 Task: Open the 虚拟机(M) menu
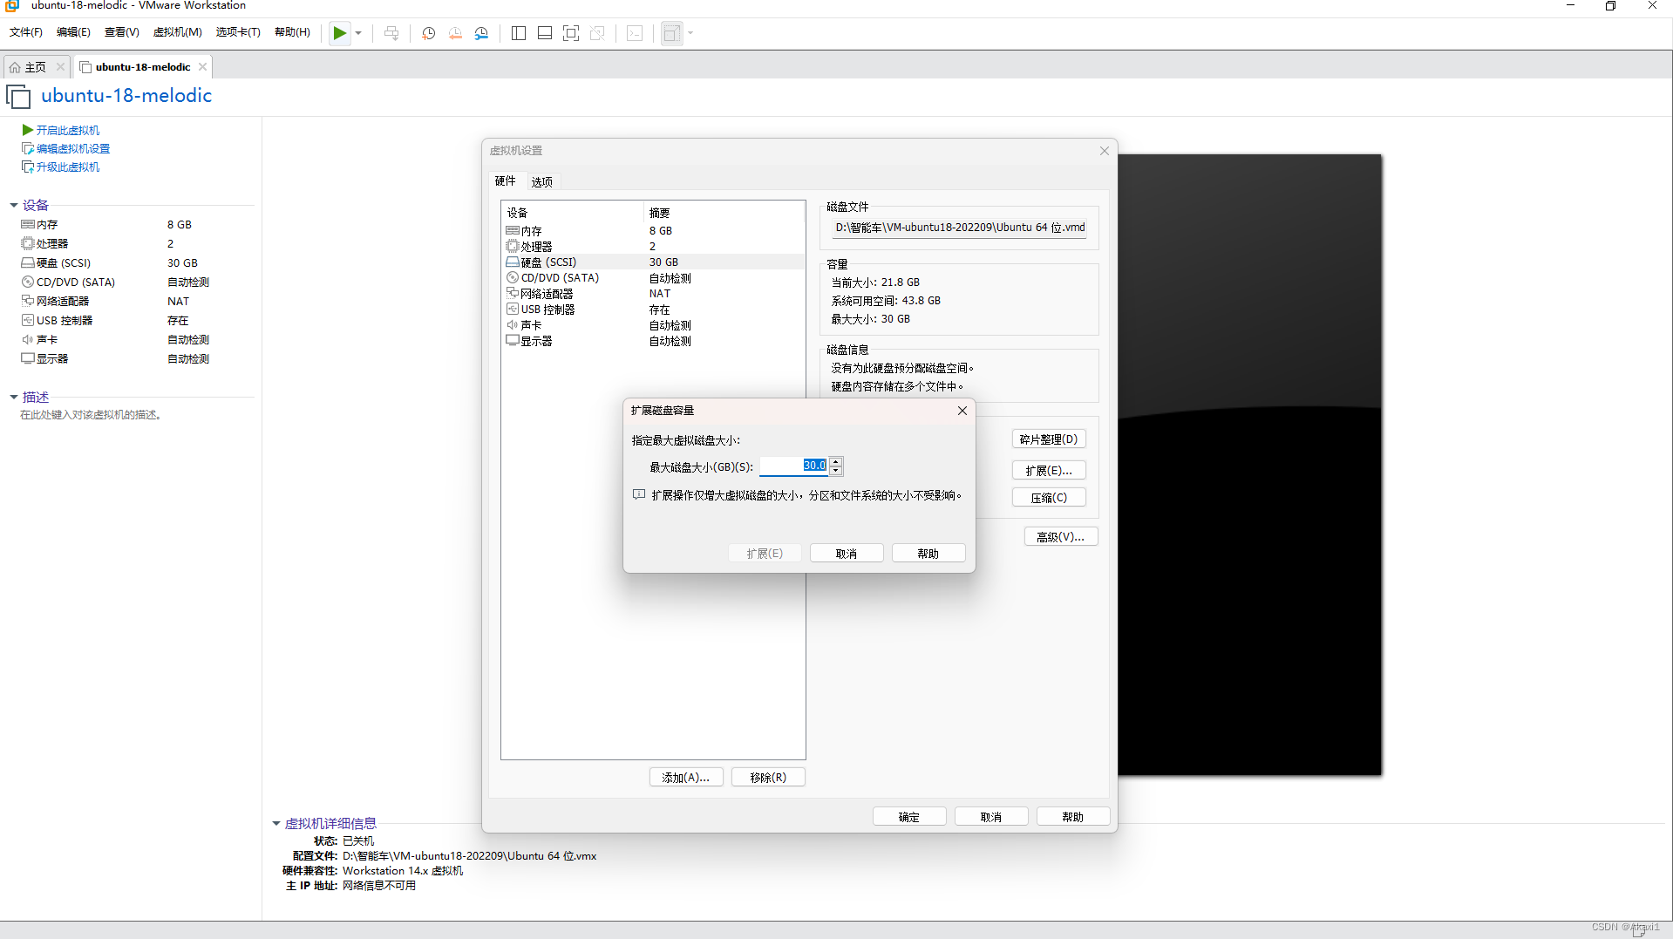[x=177, y=32]
